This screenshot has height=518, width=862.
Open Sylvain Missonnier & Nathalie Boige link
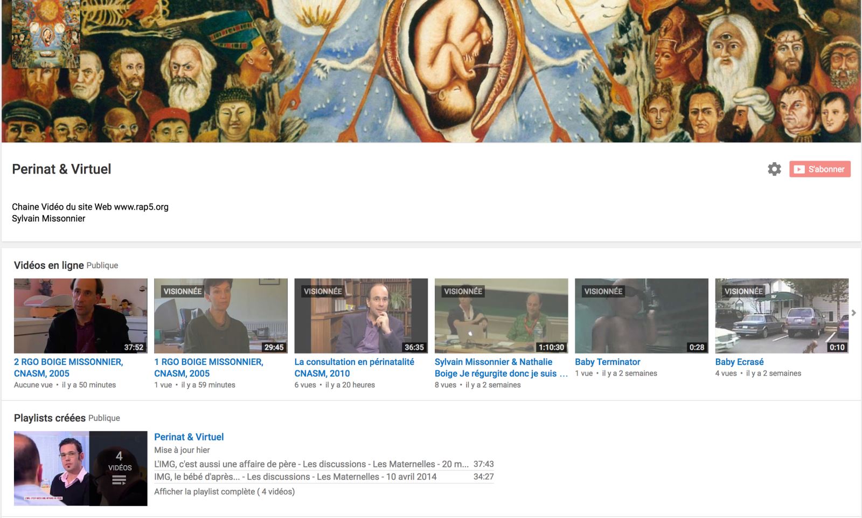pos(501,368)
